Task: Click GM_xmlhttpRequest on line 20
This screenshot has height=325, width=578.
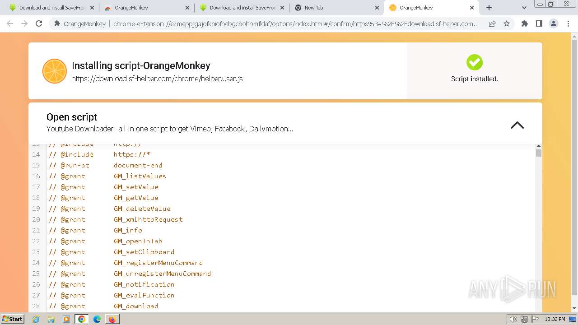Action: tap(148, 219)
